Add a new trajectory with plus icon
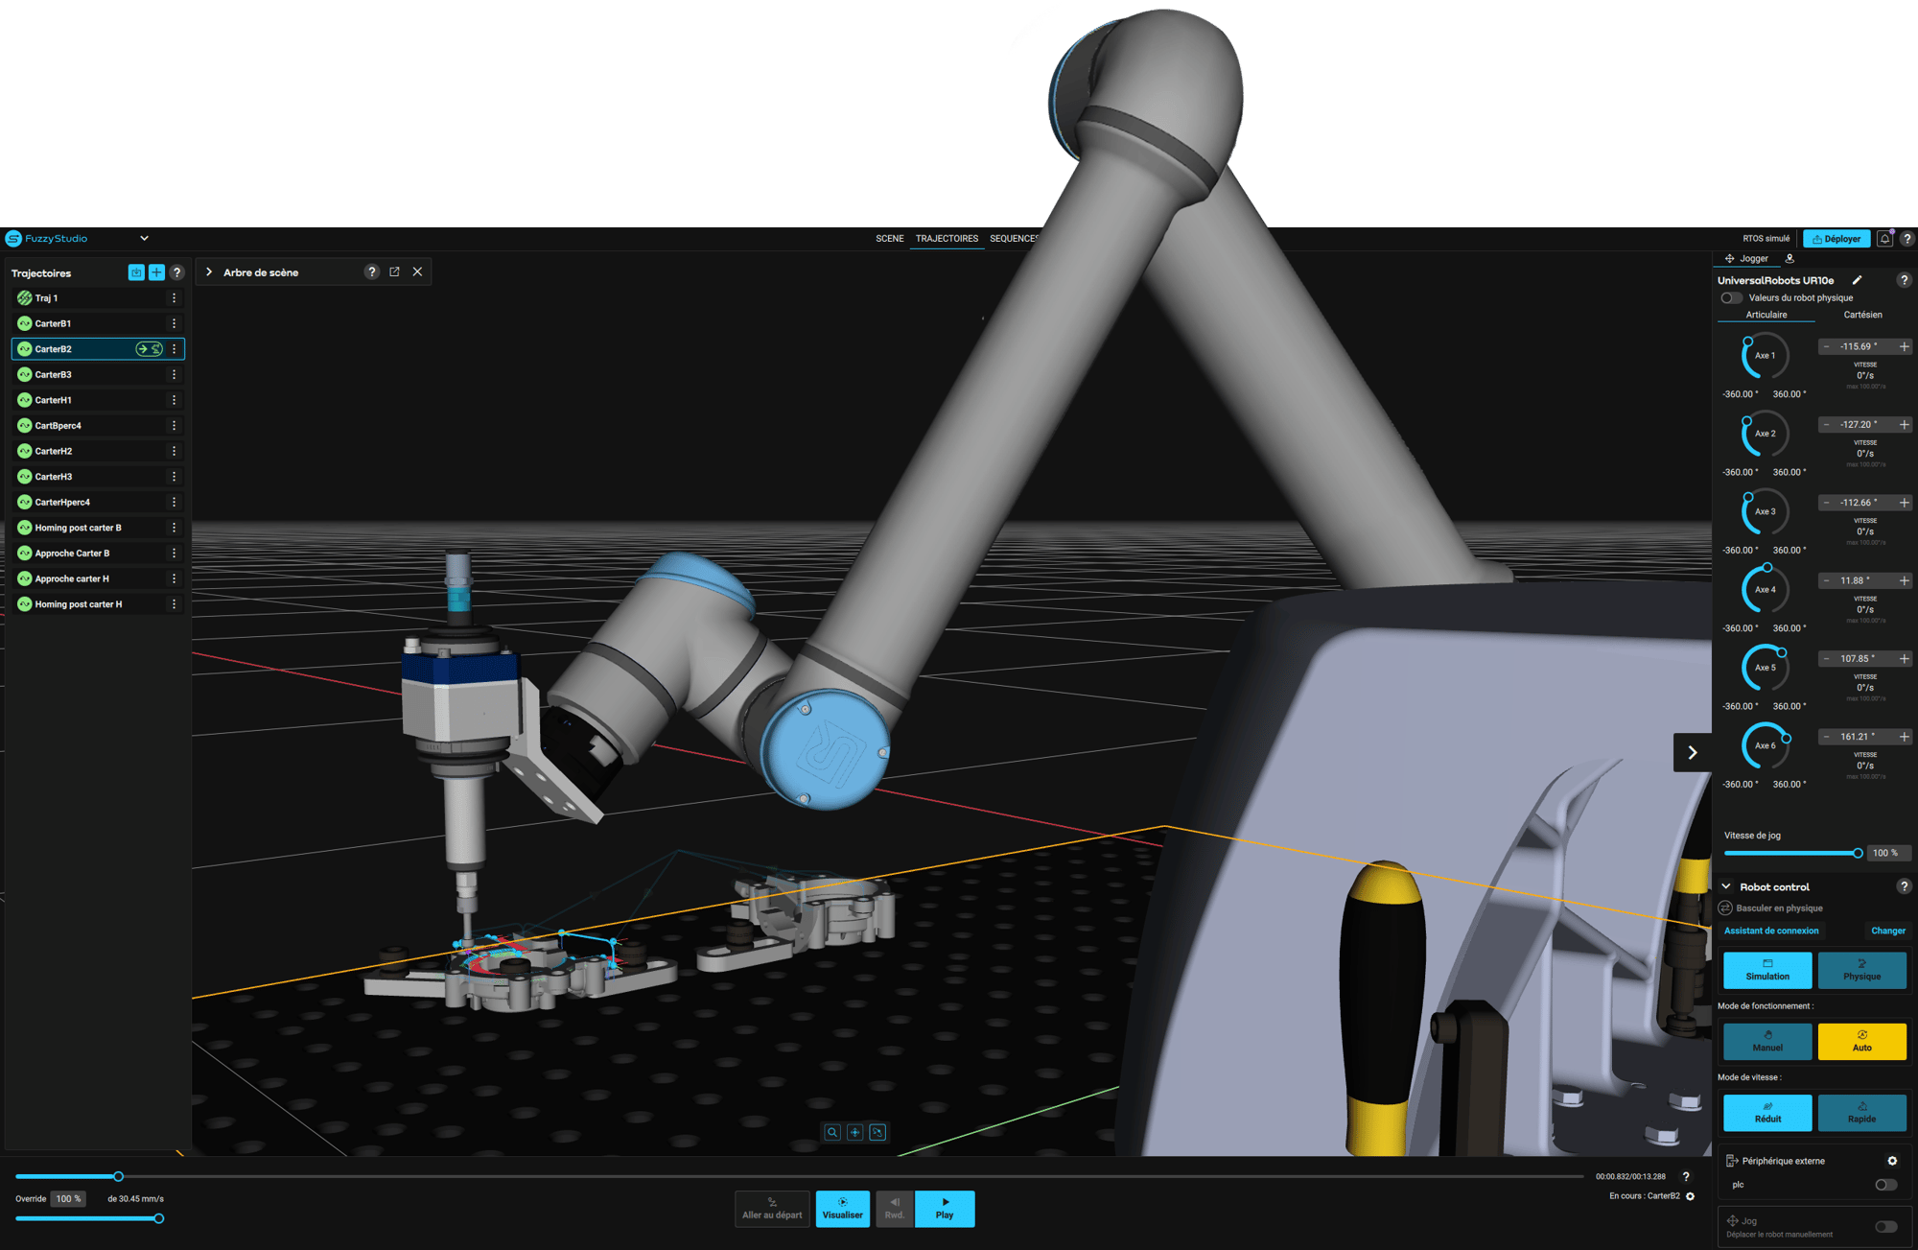Viewport: 1918px width, 1250px height. (156, 272)
